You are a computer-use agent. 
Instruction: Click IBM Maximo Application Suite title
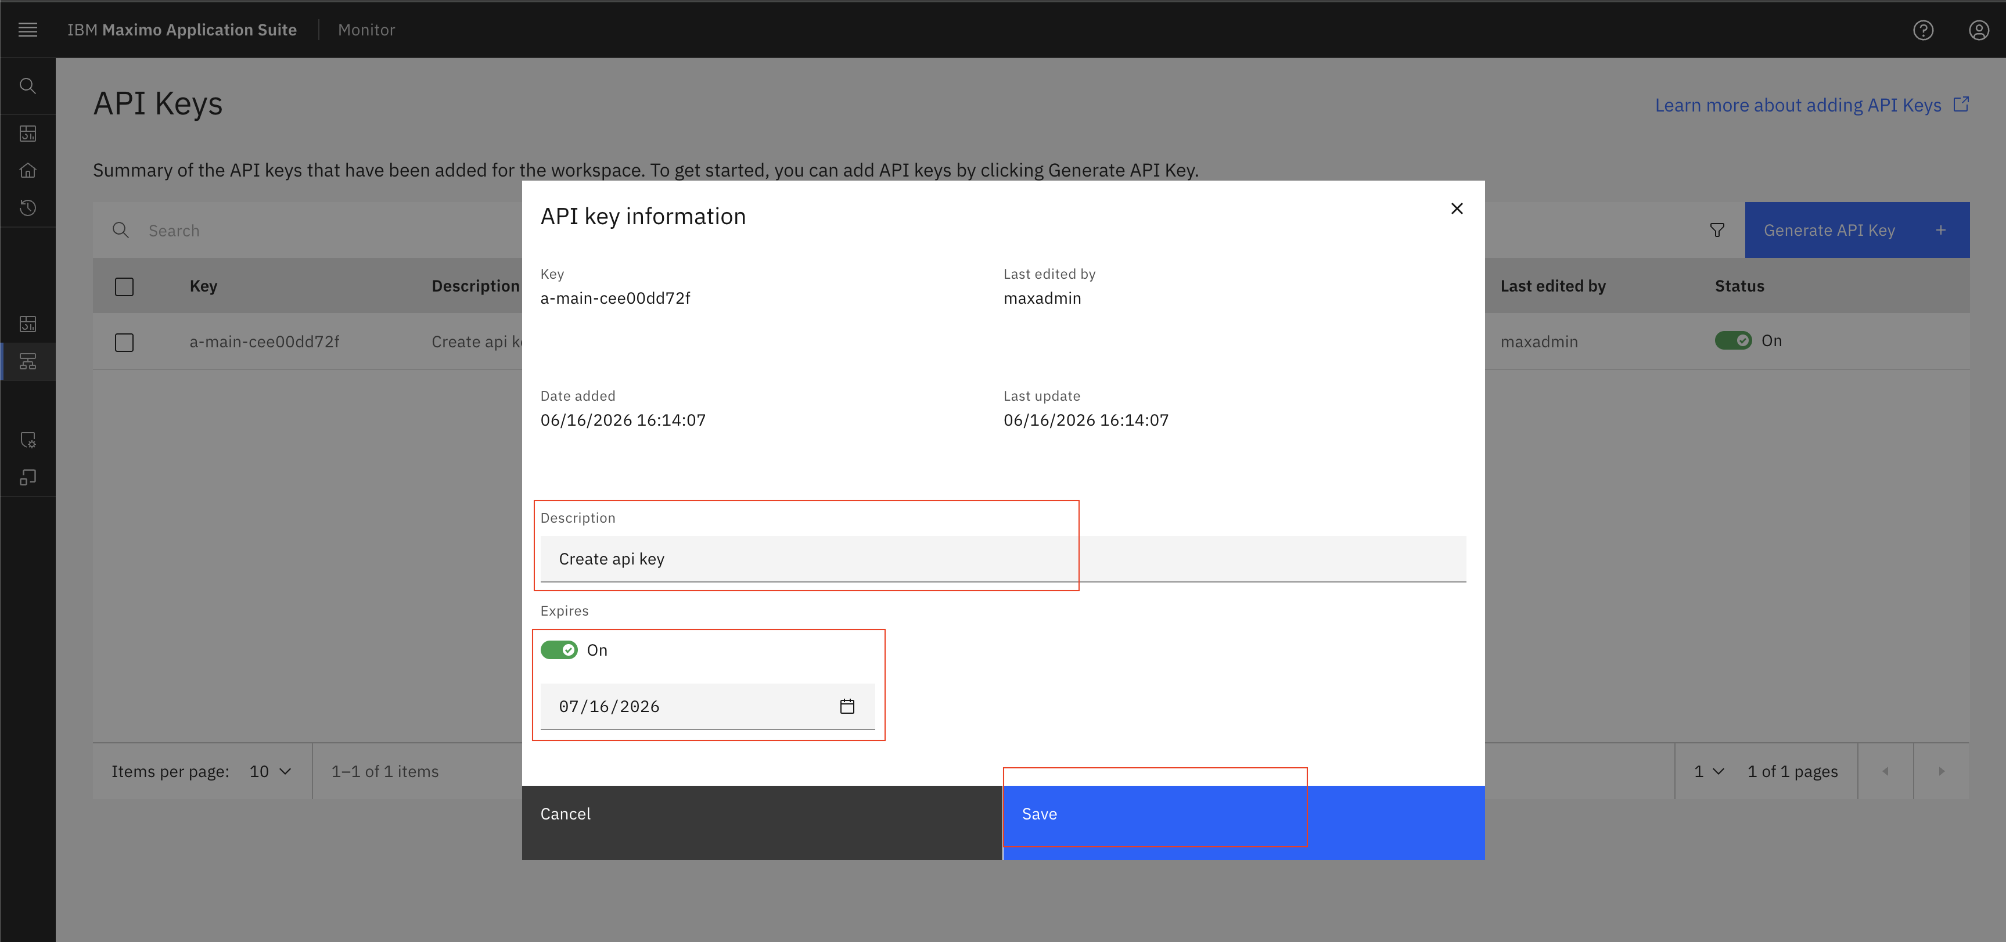[181, 30]
